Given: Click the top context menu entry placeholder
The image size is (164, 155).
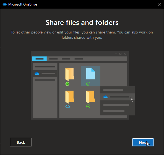Looking at the screenshot, I should [x=113, y=90].
